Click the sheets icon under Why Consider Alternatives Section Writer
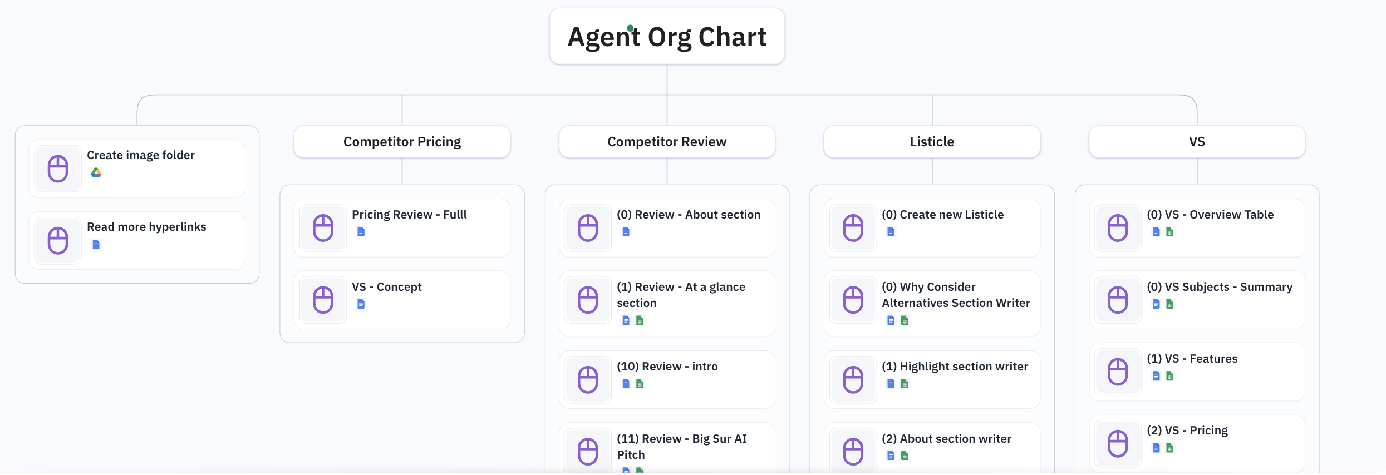The height and width of the screenshot is (475, 1386). point(905,320)
